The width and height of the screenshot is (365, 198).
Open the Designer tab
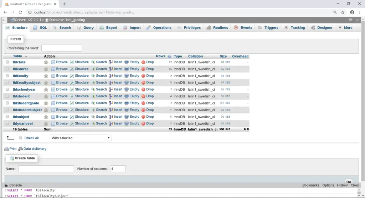coord(322,28)
